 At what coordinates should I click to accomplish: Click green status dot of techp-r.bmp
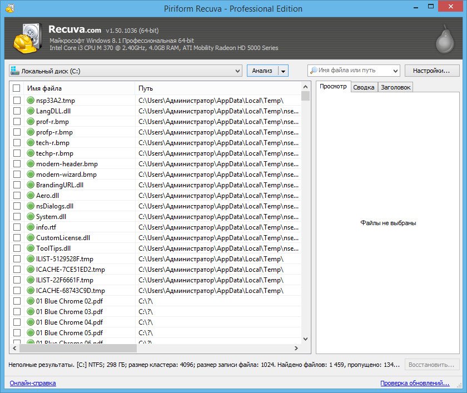click(x=31, y=153)
